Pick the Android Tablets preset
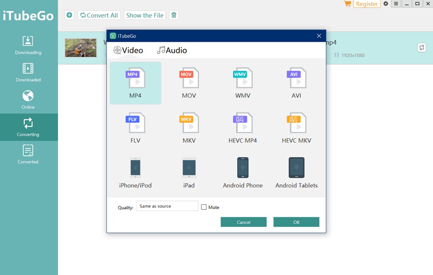Viewport: 433px width, 275px height. pyautogui.click(x=296, y=173)
